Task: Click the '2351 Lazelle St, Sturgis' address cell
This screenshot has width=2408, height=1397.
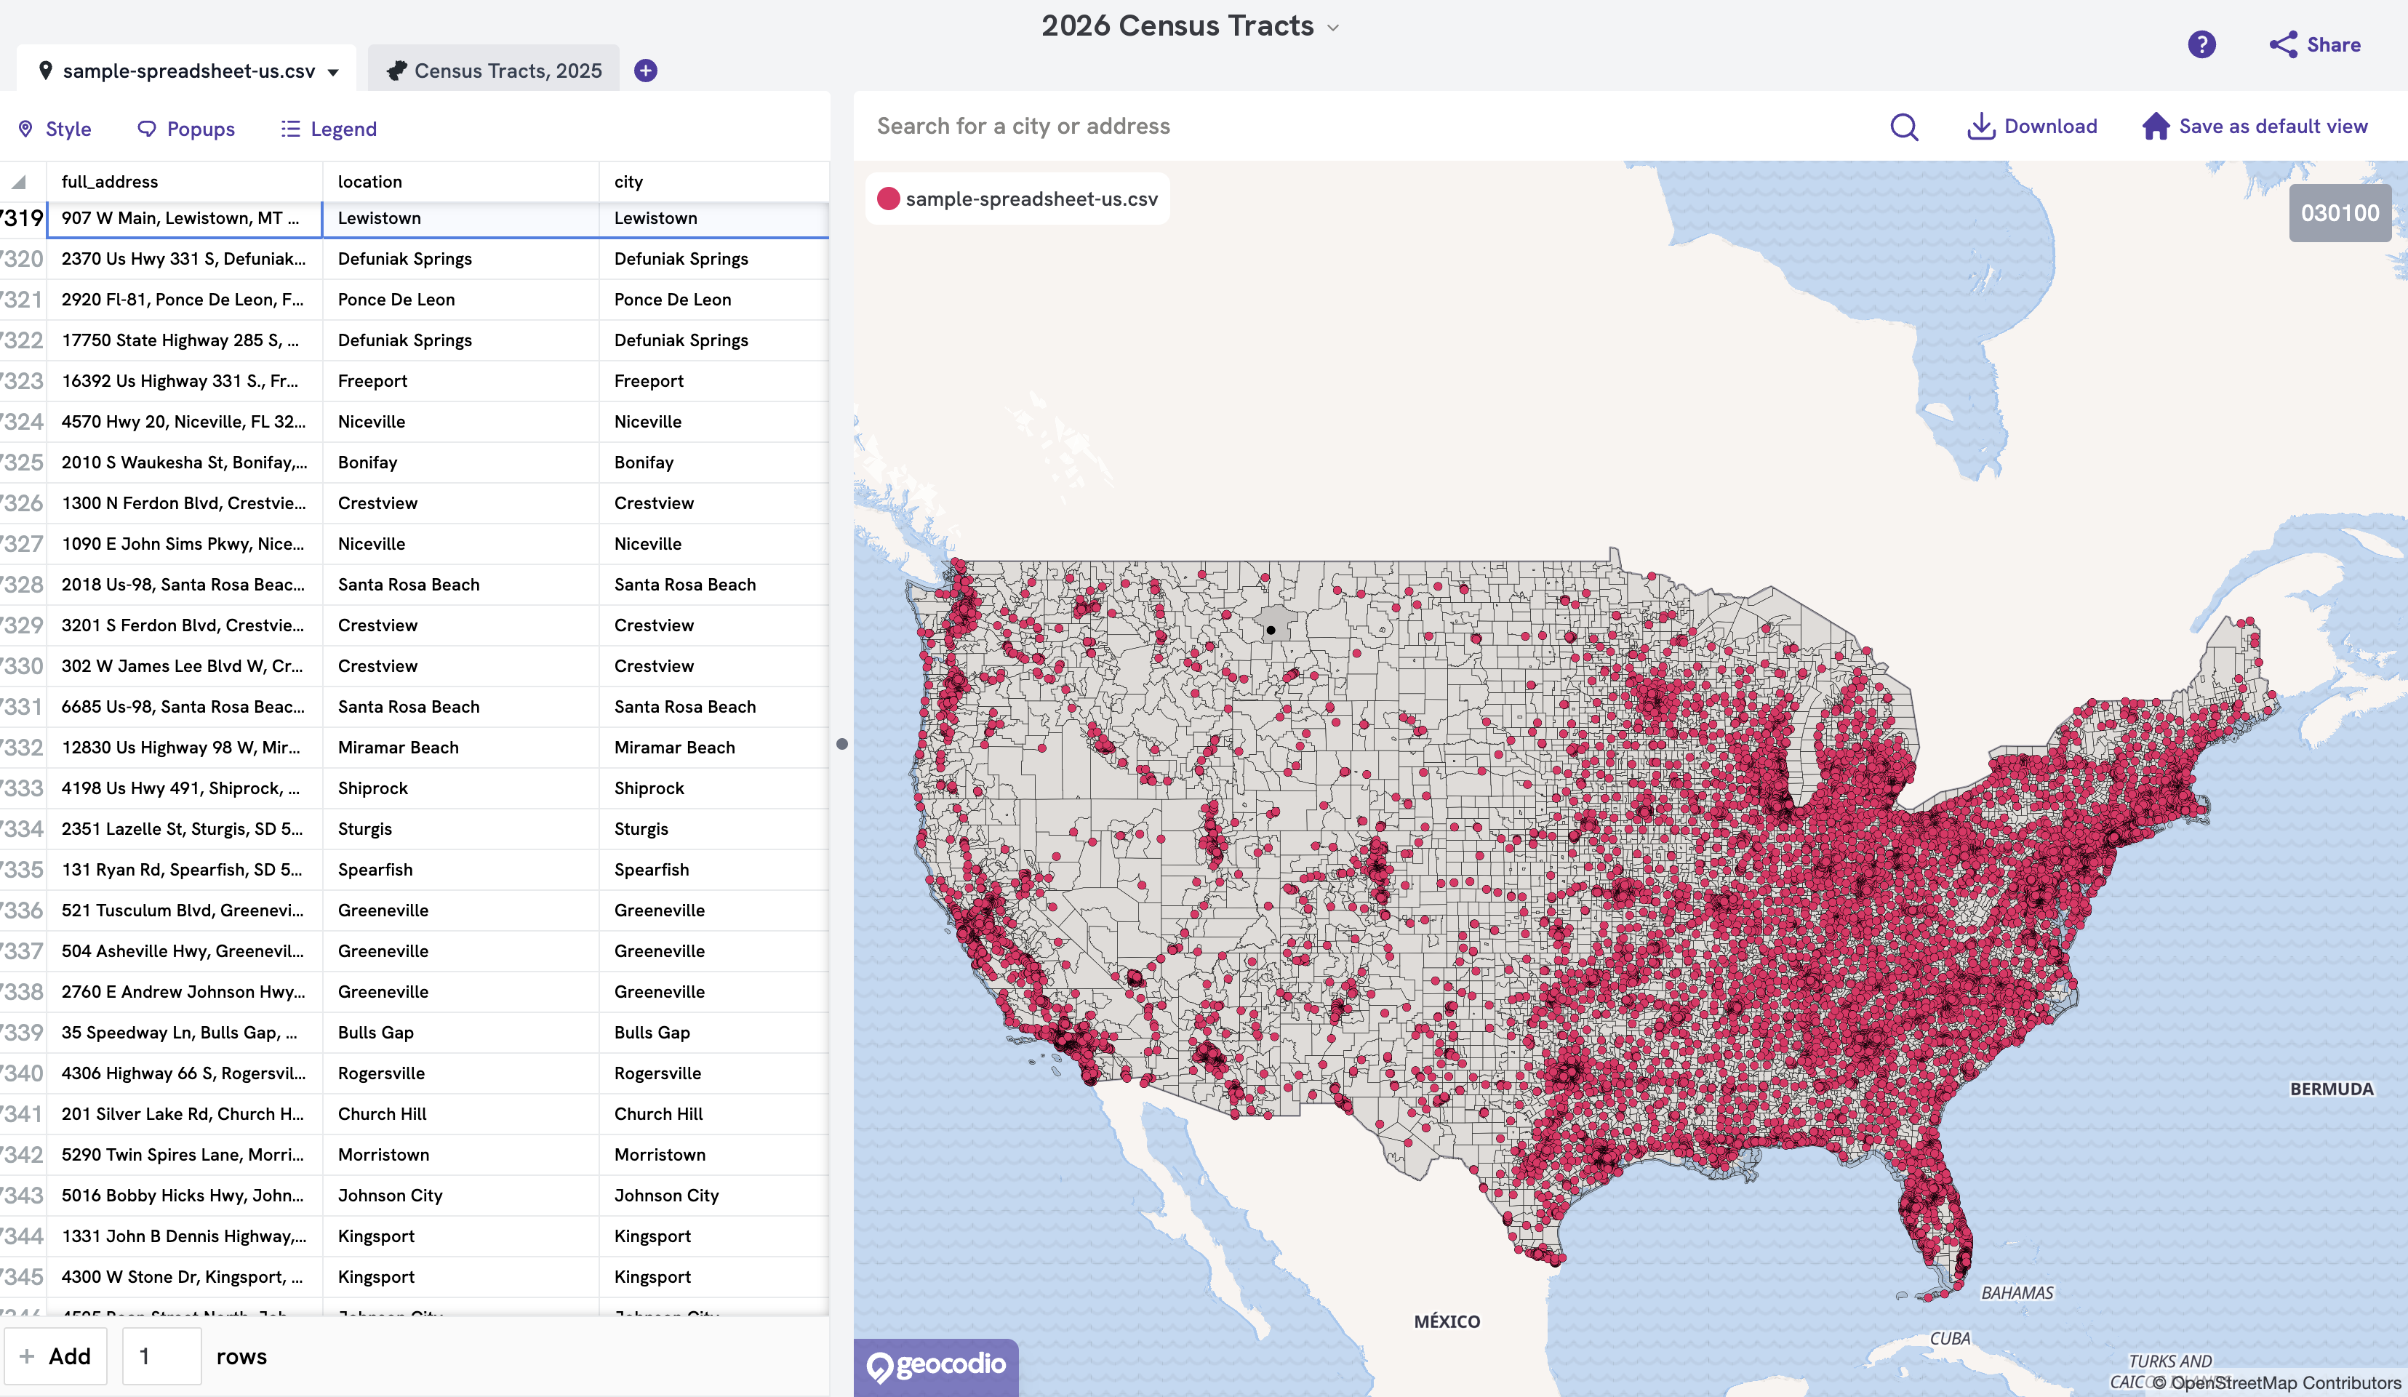Action: 185,828
